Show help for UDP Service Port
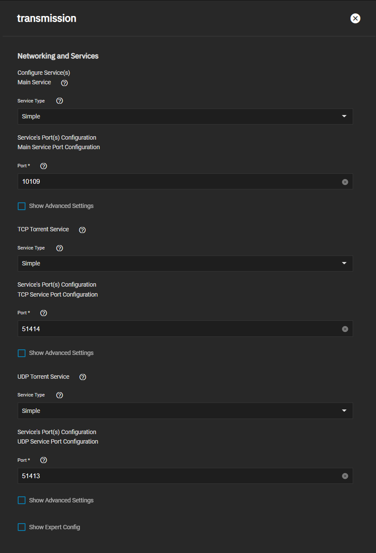Image resolution: width=376 pixels, height=553 pixels. (43, 460)
